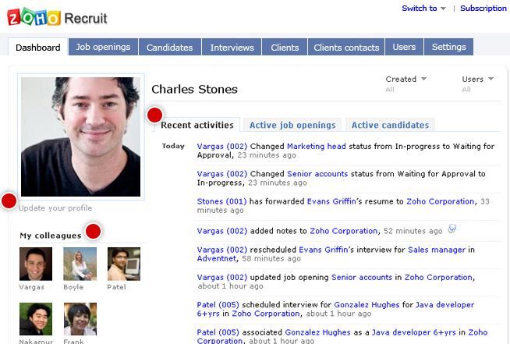510x344 pixels.
Task: Click the My colleagues heading
Action: point(51,236)
